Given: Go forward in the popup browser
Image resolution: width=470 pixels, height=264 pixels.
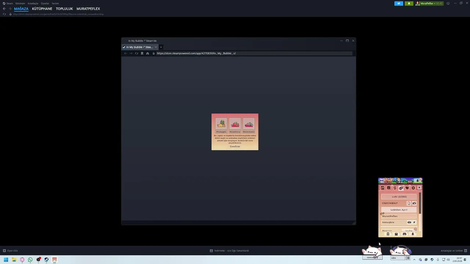Looking at the screenshot, I should [x=131, y=54].
